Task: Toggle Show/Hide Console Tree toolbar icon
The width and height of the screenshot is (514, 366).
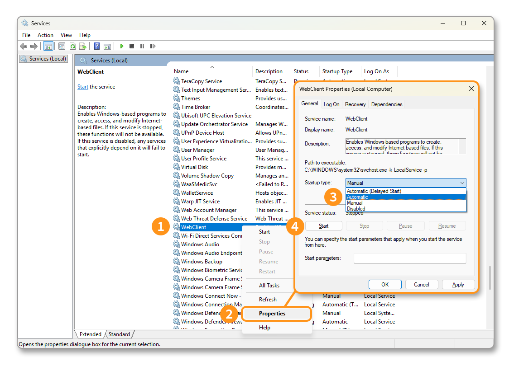Action: tap(48, 46)
